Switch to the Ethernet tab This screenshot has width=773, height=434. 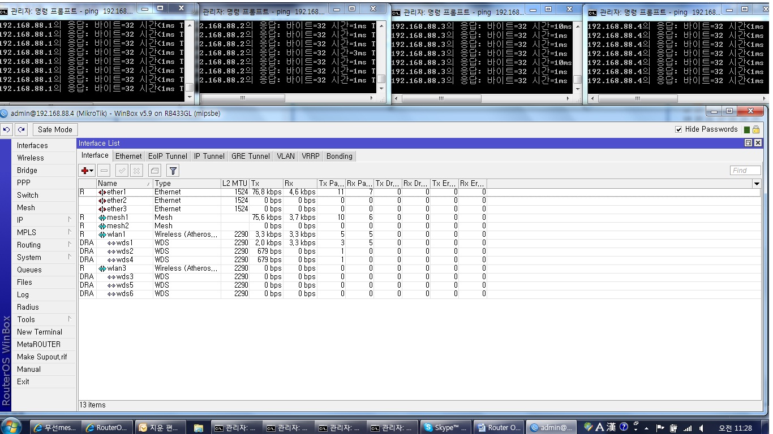click(x=128, y=156)
